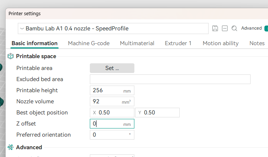Toggle the Advanced mode switch
268x157 pixels.
[266, 28]
